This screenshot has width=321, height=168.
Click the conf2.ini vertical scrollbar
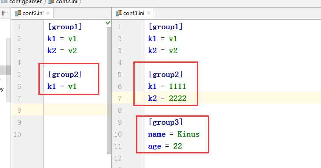109,90
